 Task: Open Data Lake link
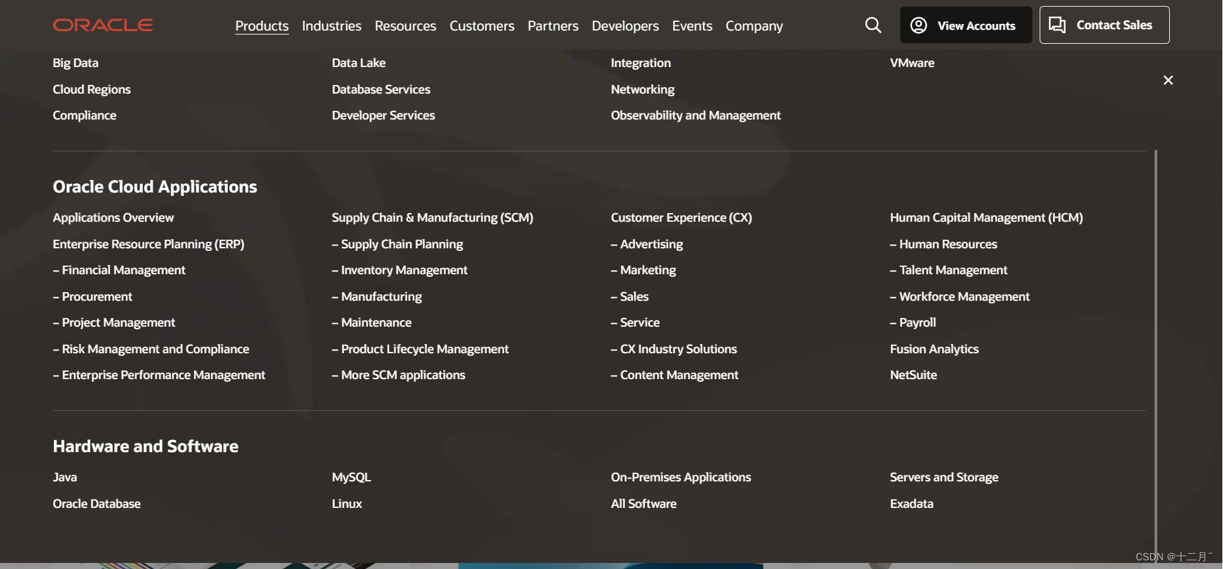(x=359, y=63)
